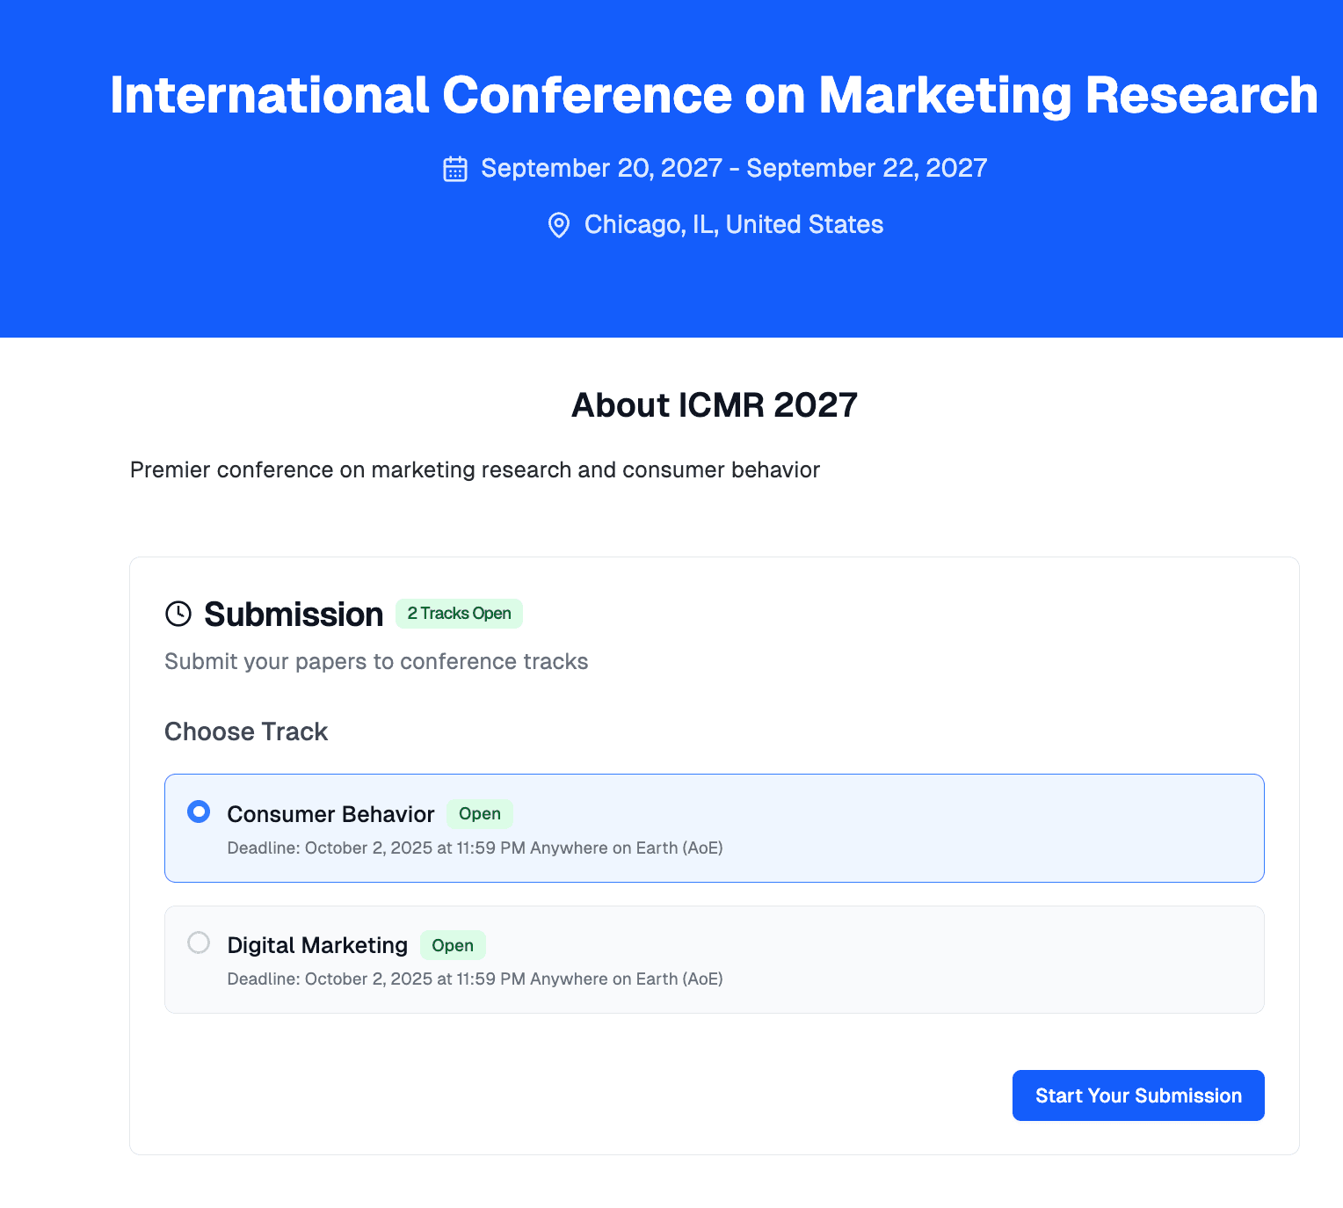This screenshot has height=1208, width=1343.
Task: Select the 'Choose Track' section label
Action: 246,731
